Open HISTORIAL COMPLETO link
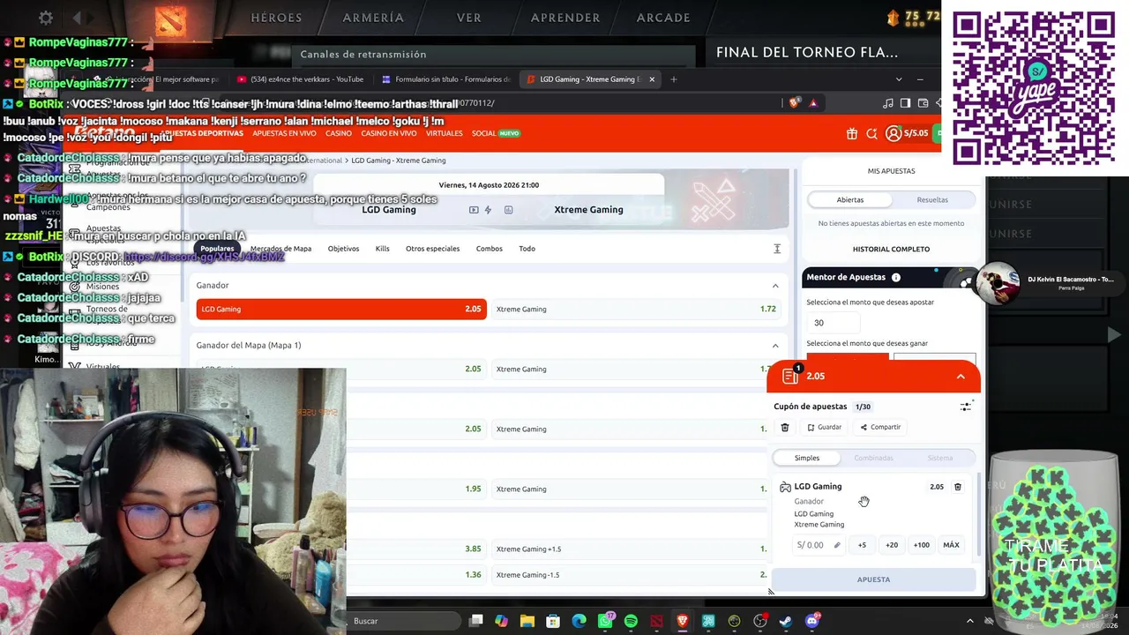This screenshot has width=1129, height=635. pyautogui.click(x=891, y=250)
